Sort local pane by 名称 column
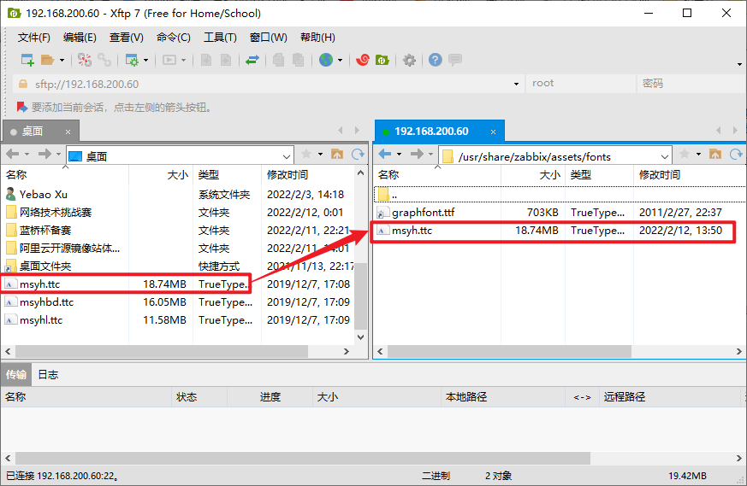747x486 pixels. pyautogui.click(x=65, y=175)
